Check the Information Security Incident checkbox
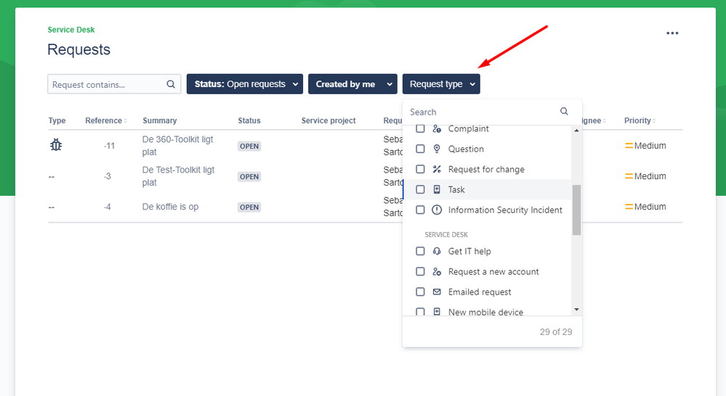The width and height of the screenshot is (726, 396). (x=420, y=210)
